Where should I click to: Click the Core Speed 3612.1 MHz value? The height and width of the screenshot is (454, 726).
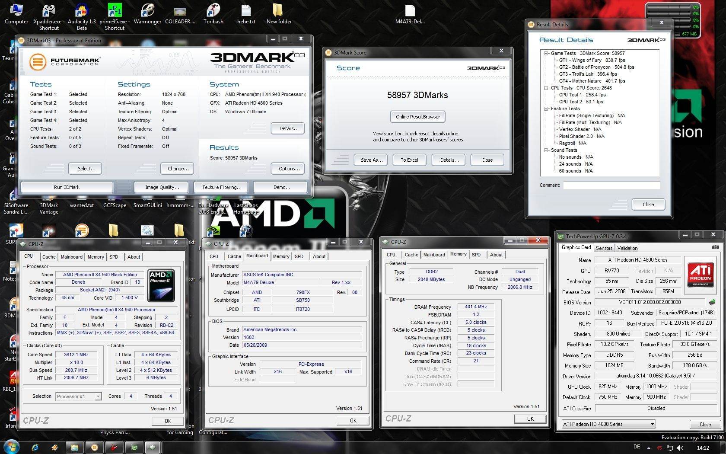76,355
